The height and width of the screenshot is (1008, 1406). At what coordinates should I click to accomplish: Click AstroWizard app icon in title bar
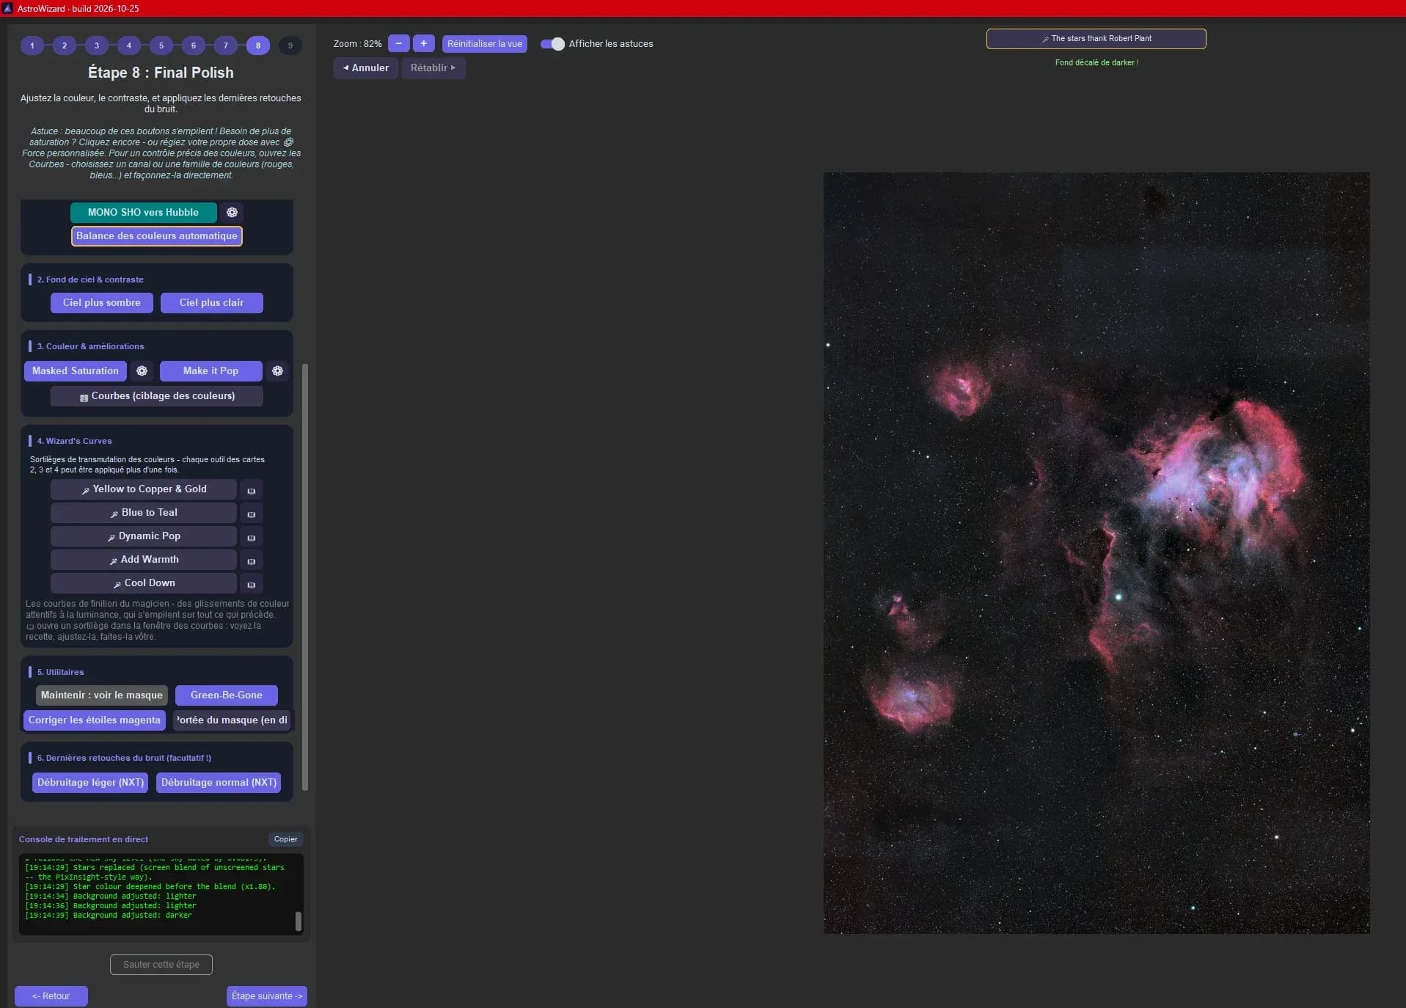pos(7,8)
